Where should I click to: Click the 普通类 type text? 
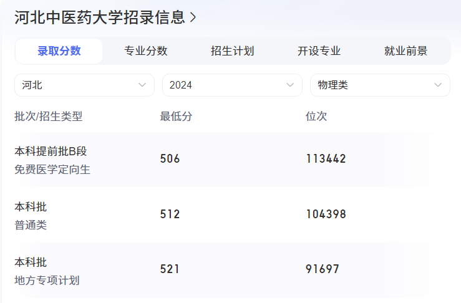(31, 226)
